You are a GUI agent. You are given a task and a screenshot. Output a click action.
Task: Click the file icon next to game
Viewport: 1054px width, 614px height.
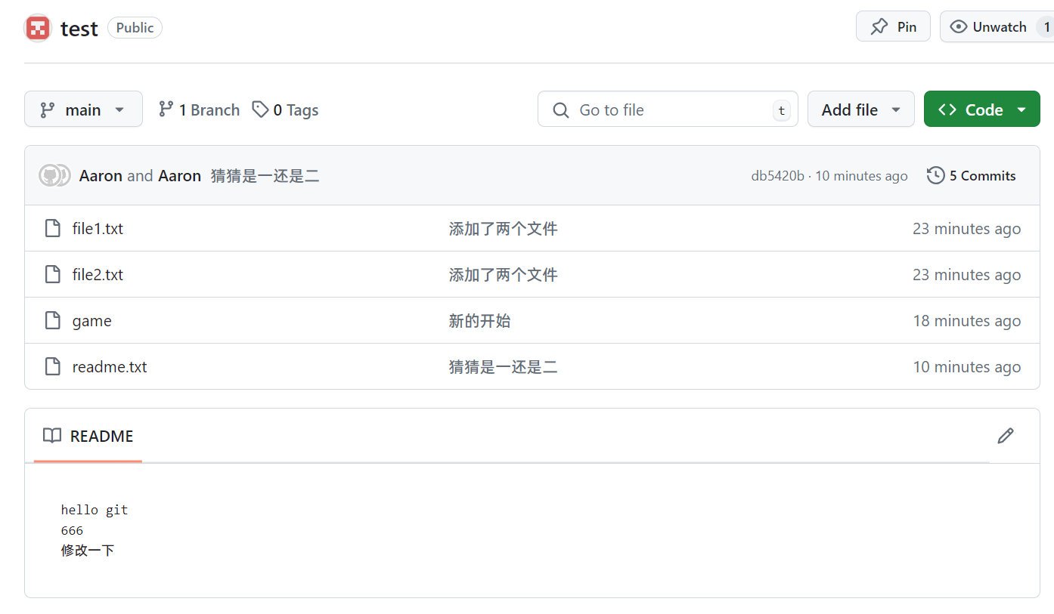coord(52,320)
